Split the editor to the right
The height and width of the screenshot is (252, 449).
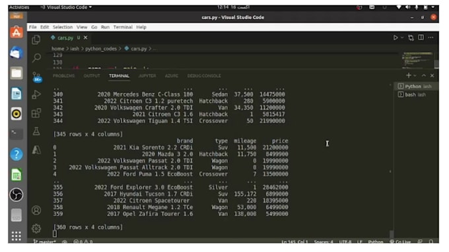[421, 38]
